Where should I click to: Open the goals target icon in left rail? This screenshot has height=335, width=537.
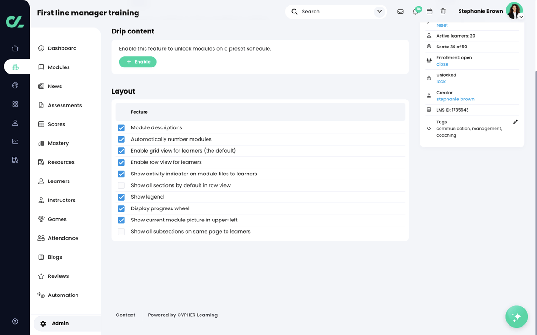pyautogui.click(x=15, y=86)
